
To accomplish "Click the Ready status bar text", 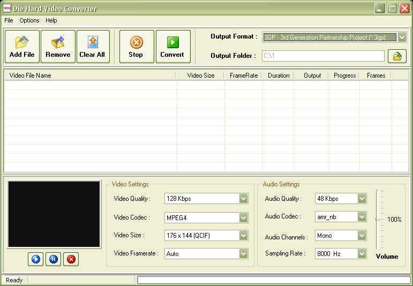I will (14, 280).
